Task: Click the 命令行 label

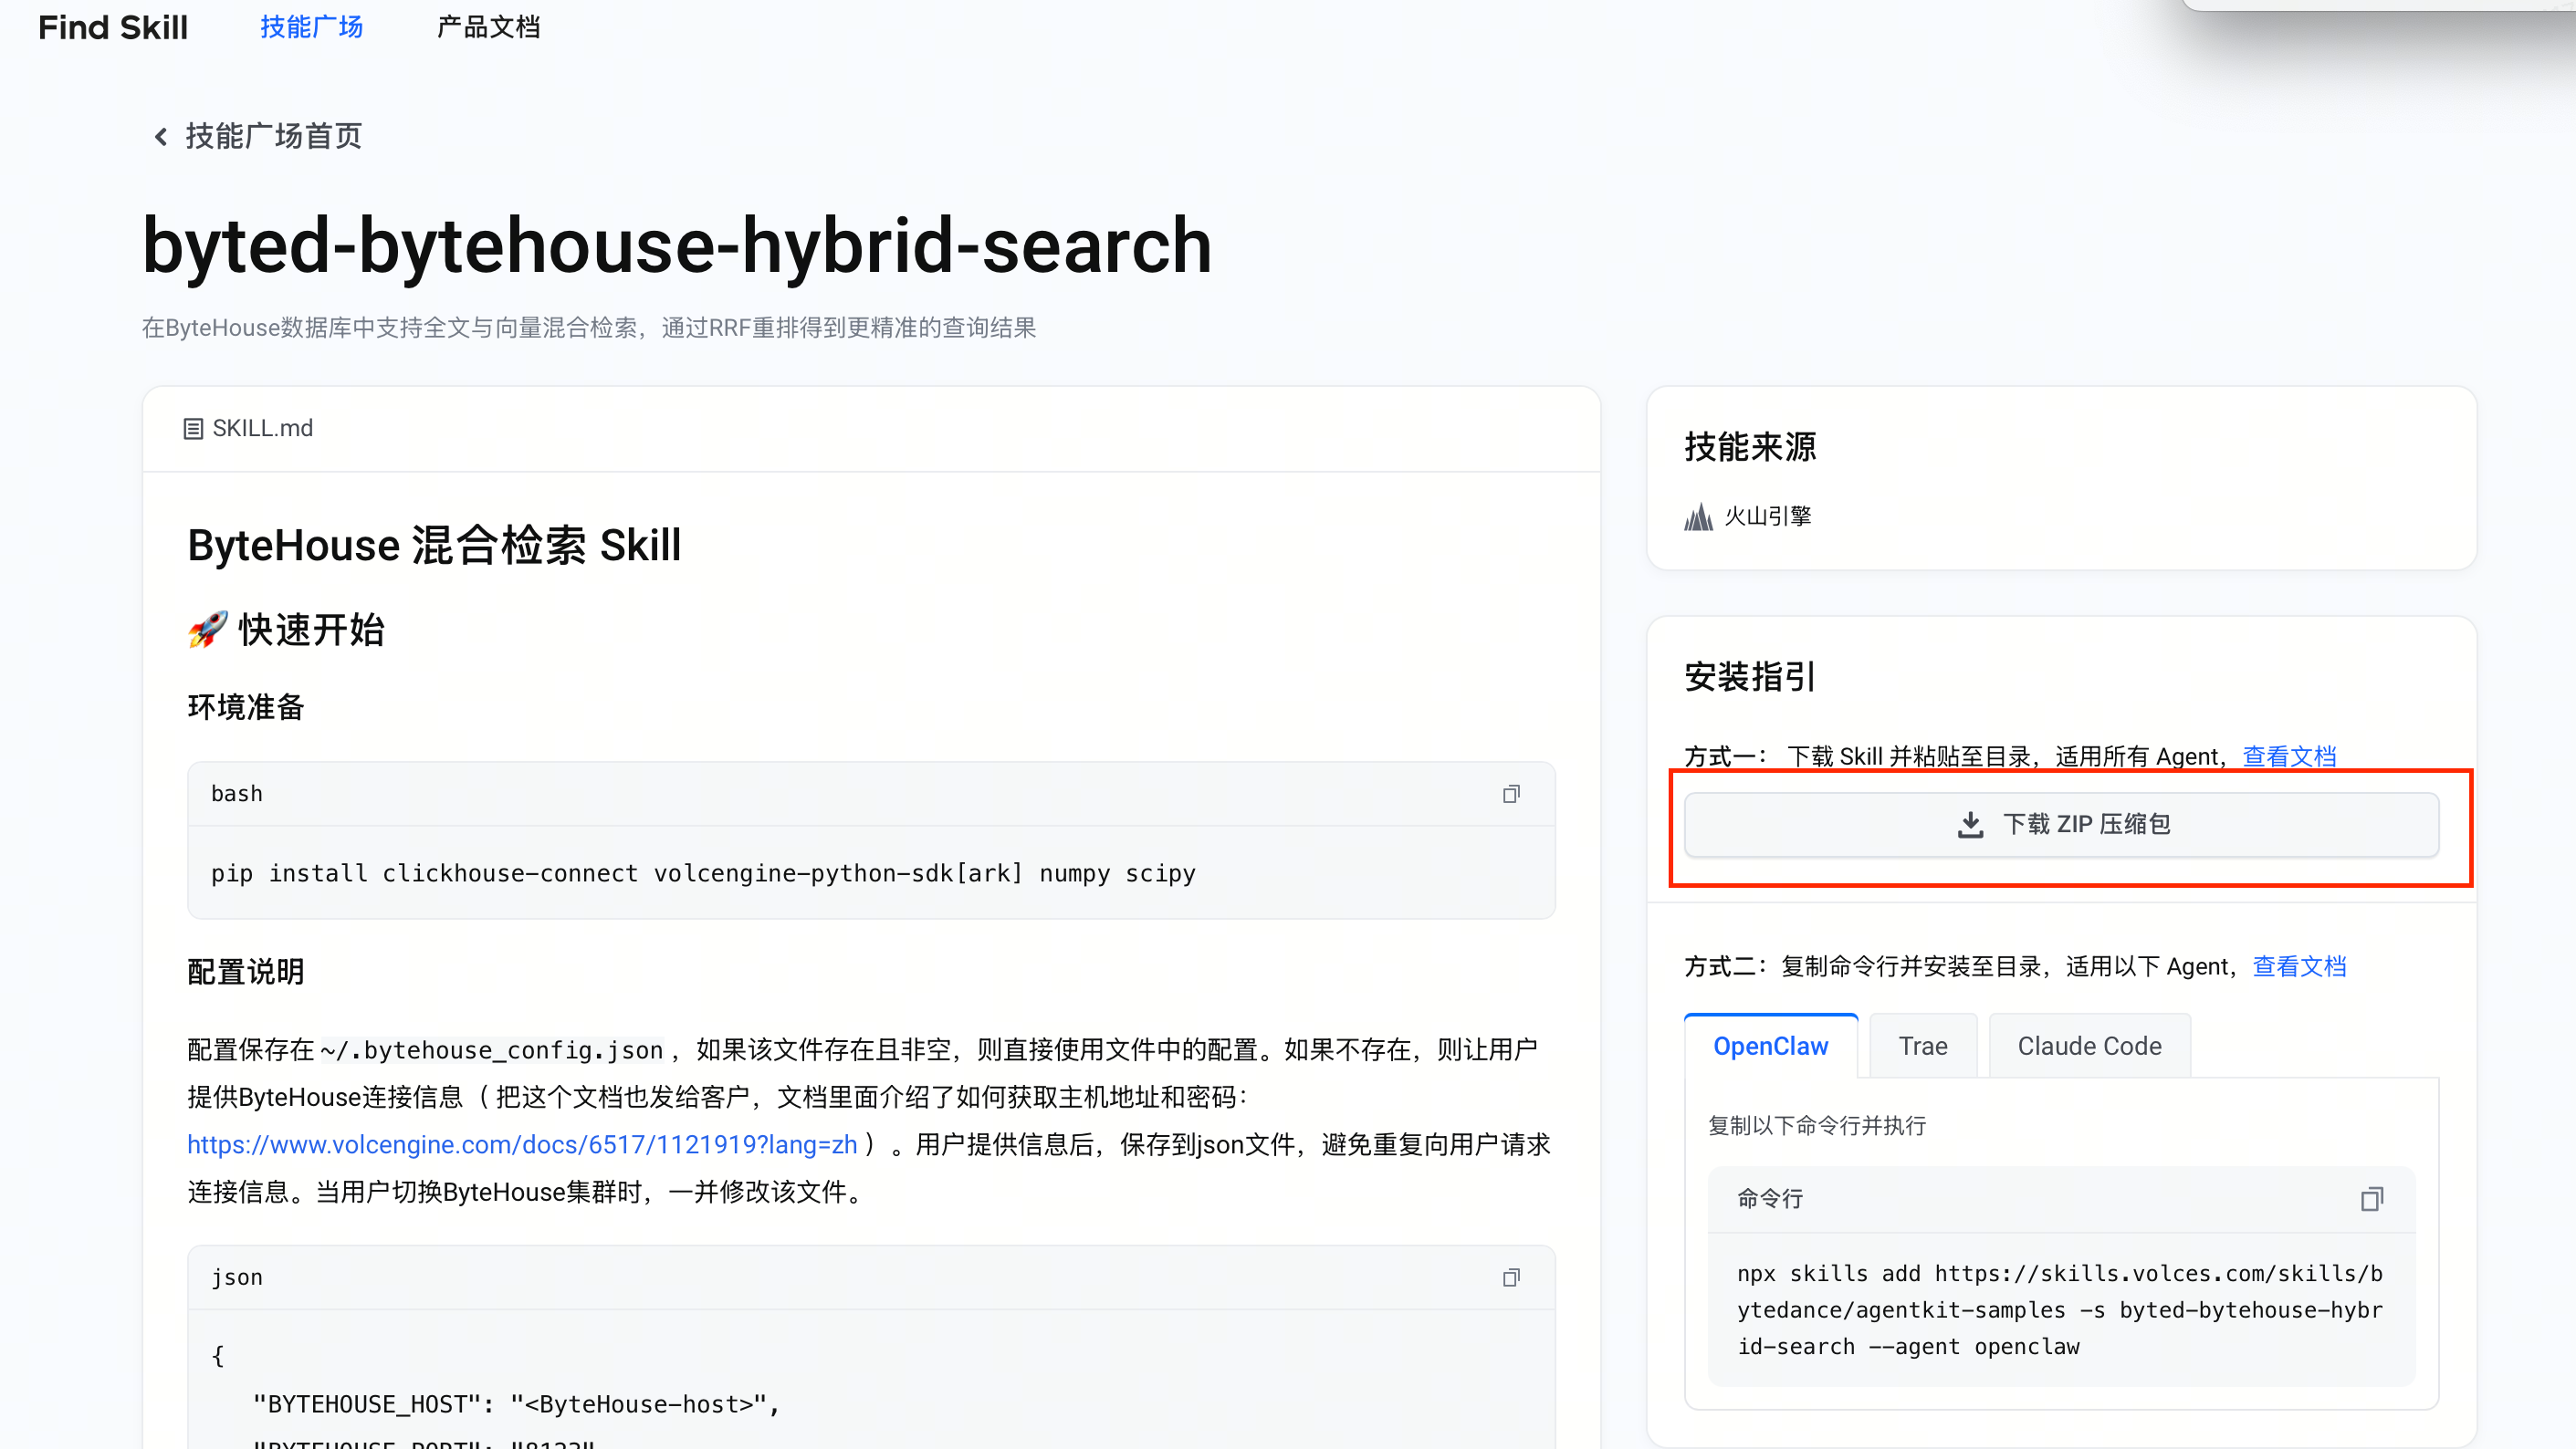Action: pos(1769,1198)
